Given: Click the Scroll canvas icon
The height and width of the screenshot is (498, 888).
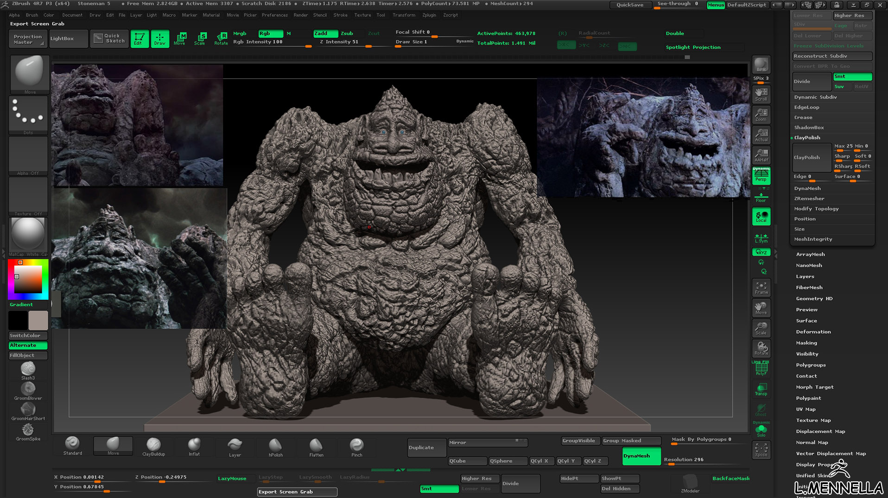Looking at the screenshot, I should coord(761,94).
